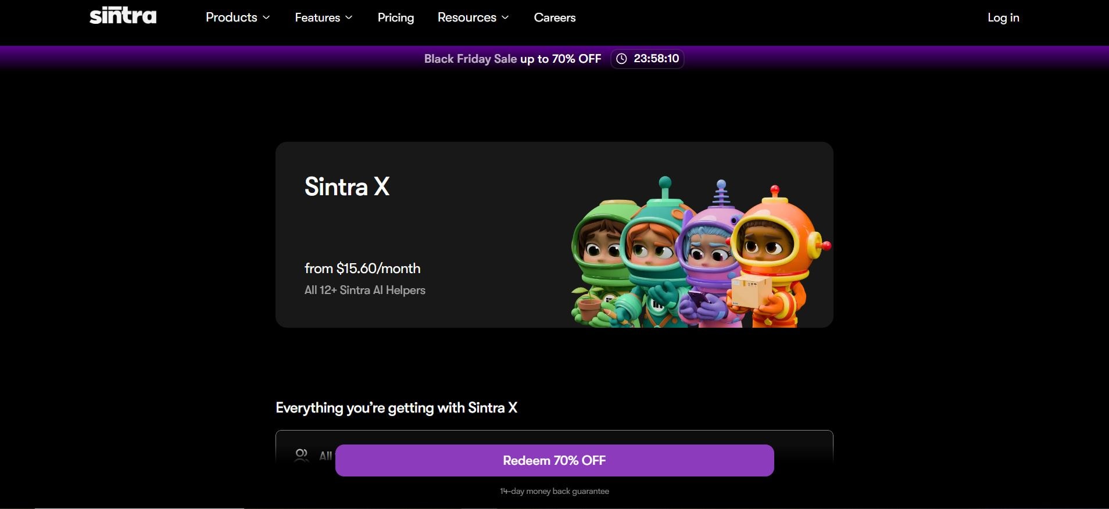Redeem the 70% OFF offer
The image size is (1109, 509).
point(554,460)
